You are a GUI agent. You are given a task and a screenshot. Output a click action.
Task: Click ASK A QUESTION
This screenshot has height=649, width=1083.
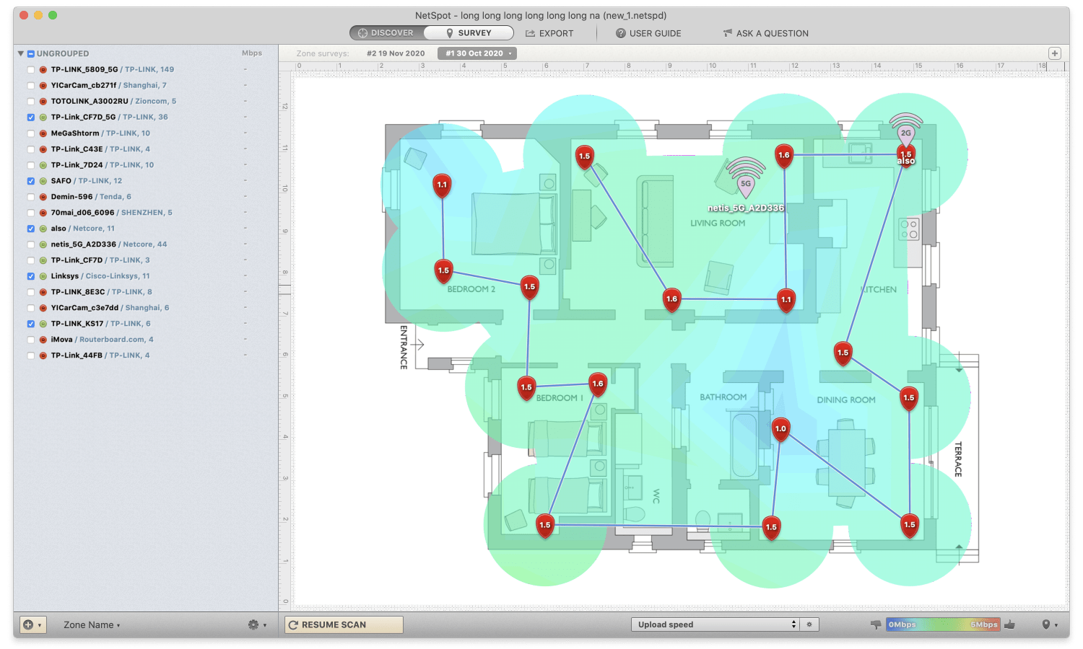pos(766,33)
